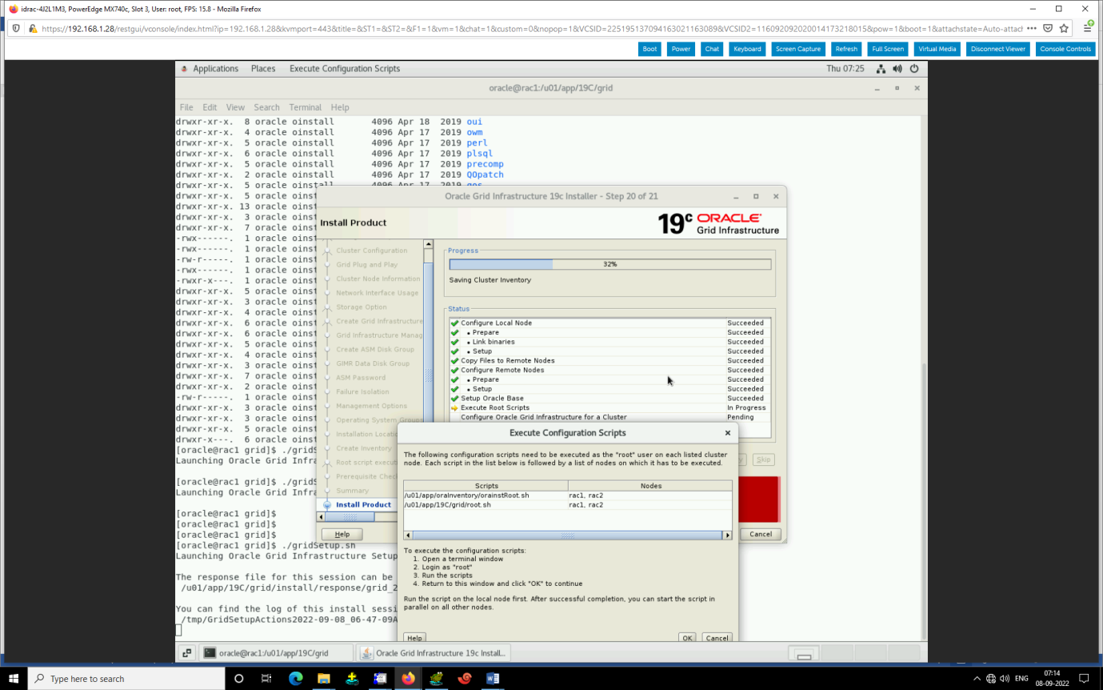Click Disconnect Viewer button
The height and width of the screenshot is (690, 1103).
pyautogui.click(x=998, y=49)
